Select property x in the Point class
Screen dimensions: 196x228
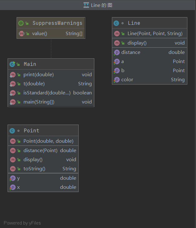pos(43,187)
